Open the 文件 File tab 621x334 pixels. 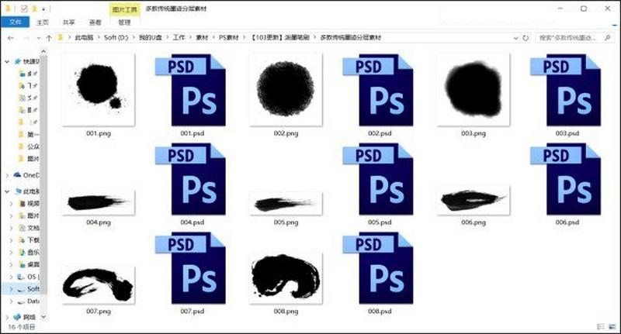[x=15, y=22]
